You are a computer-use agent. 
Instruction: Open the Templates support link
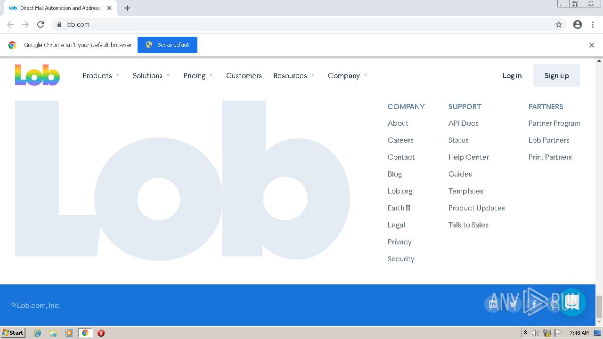(x=466, y=191)
